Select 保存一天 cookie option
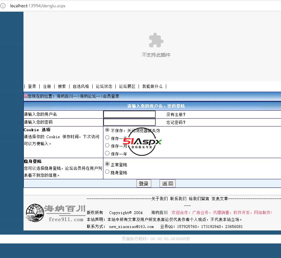 point(107,138)
